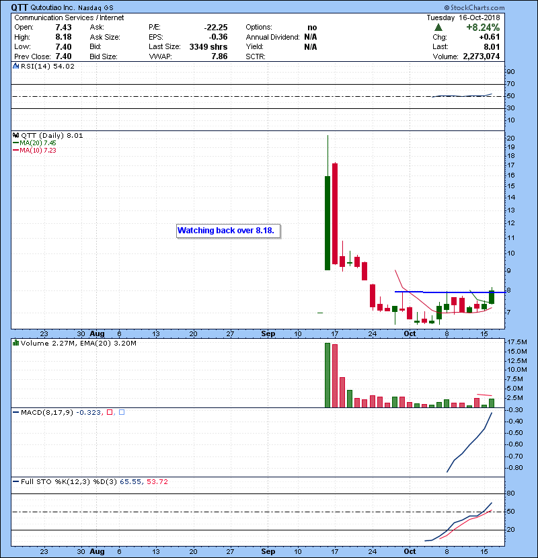The width and height of the screenshot is (538, 558).
Task: Click the Last price 8.01 in header
Action: click(x=492, y=47)
